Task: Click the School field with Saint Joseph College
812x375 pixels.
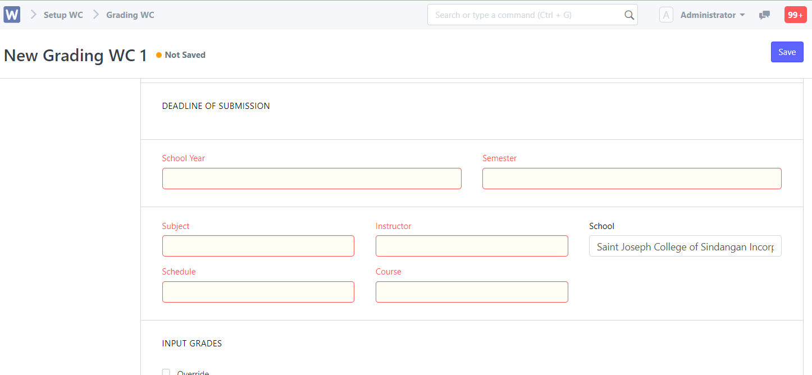Action: click(x=685, y=246)
